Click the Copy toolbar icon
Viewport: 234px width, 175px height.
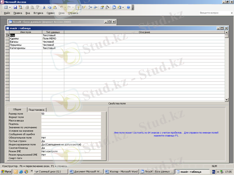(x=49, y=7)
